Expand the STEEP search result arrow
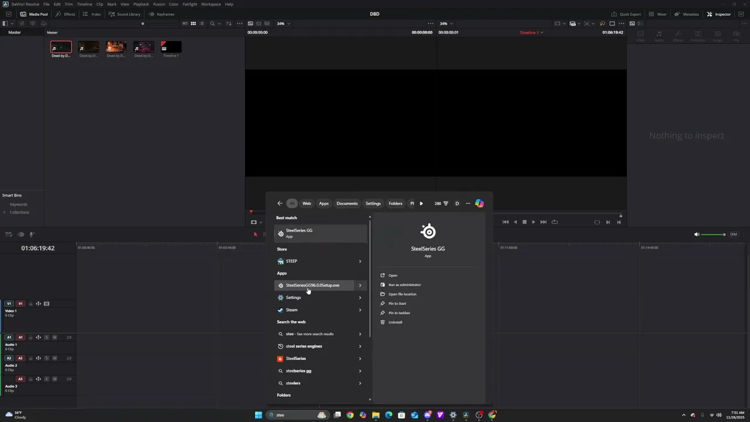 pos(360,261)
